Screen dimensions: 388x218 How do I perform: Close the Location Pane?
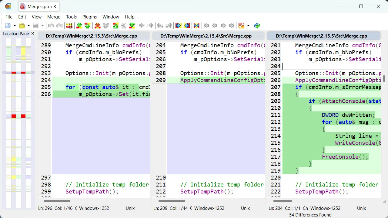(33, 34)
